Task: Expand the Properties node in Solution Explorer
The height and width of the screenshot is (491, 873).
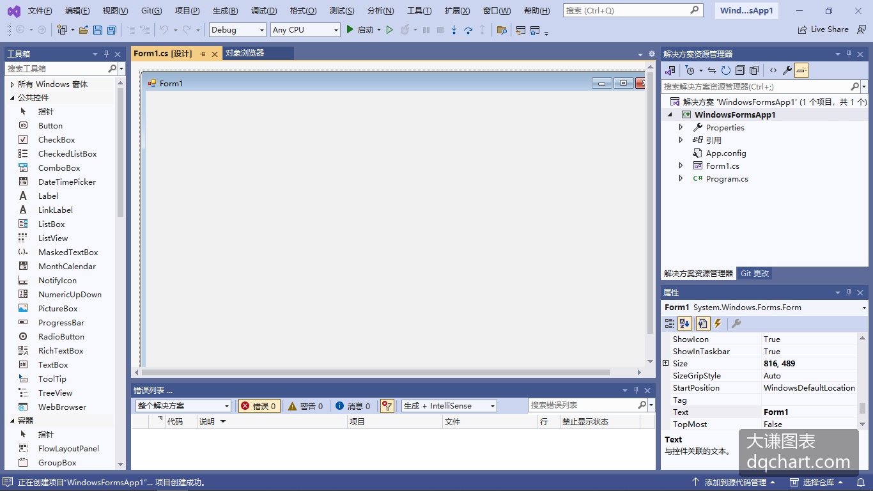Action: tap(681, 128)
